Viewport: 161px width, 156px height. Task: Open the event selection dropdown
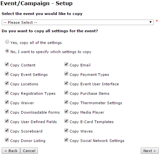78,22
